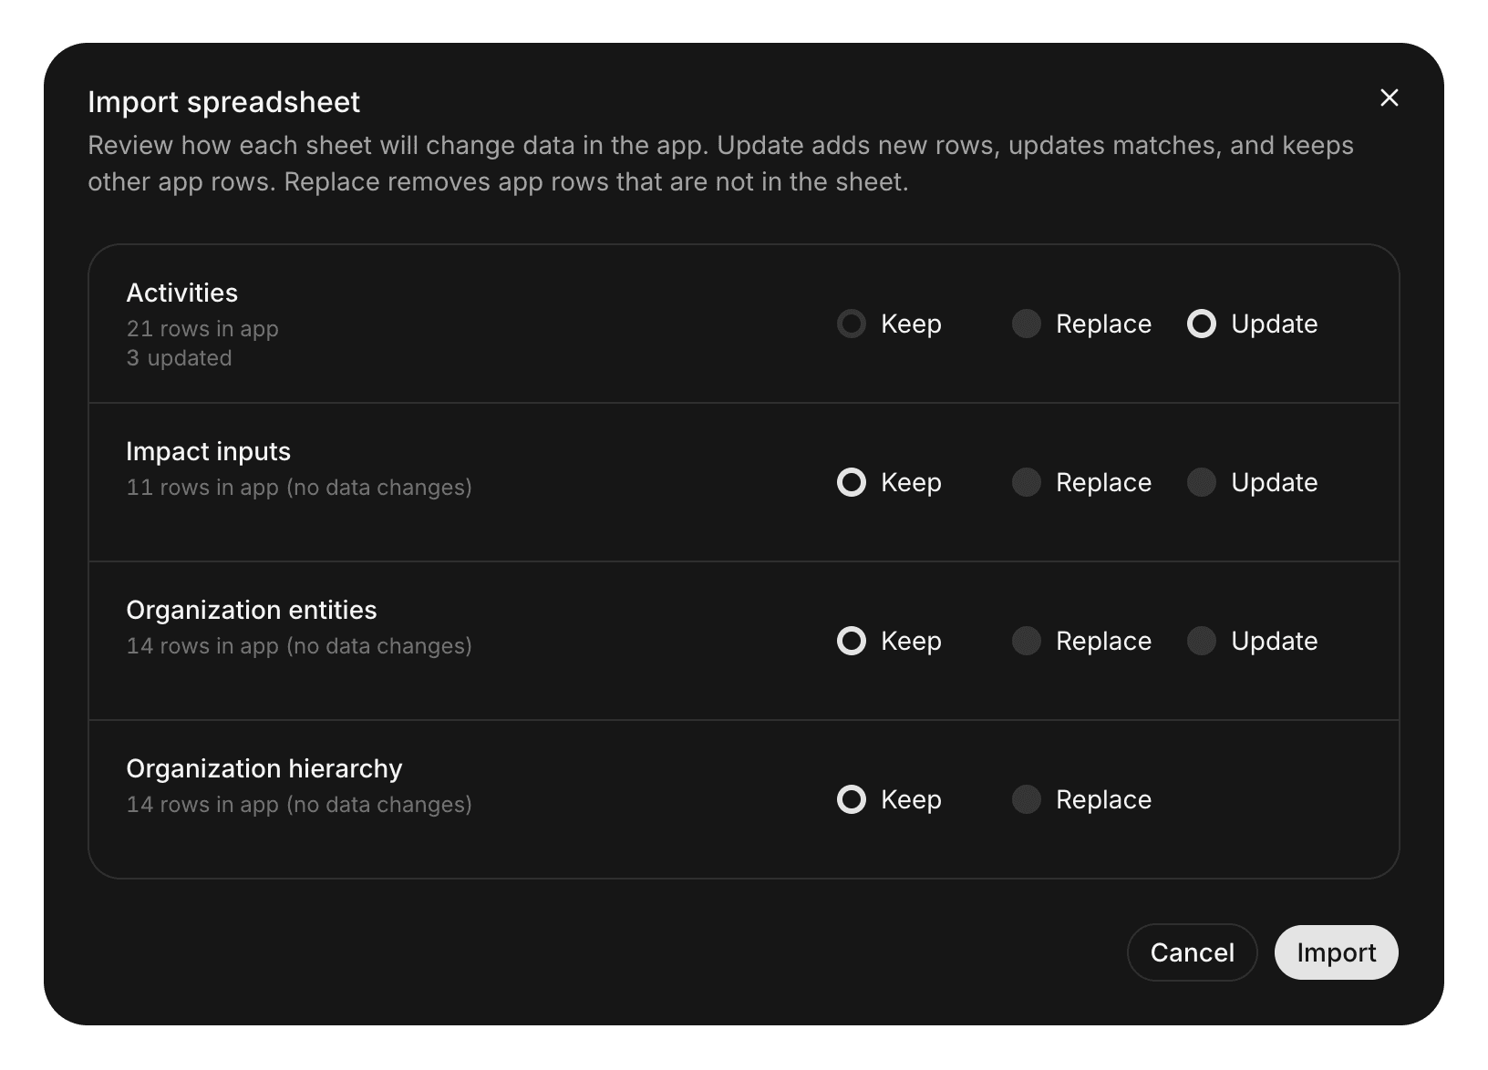The image size is (1488, 1070).
Task: Click the Activities sheet title
Action: tap(182, 293)
